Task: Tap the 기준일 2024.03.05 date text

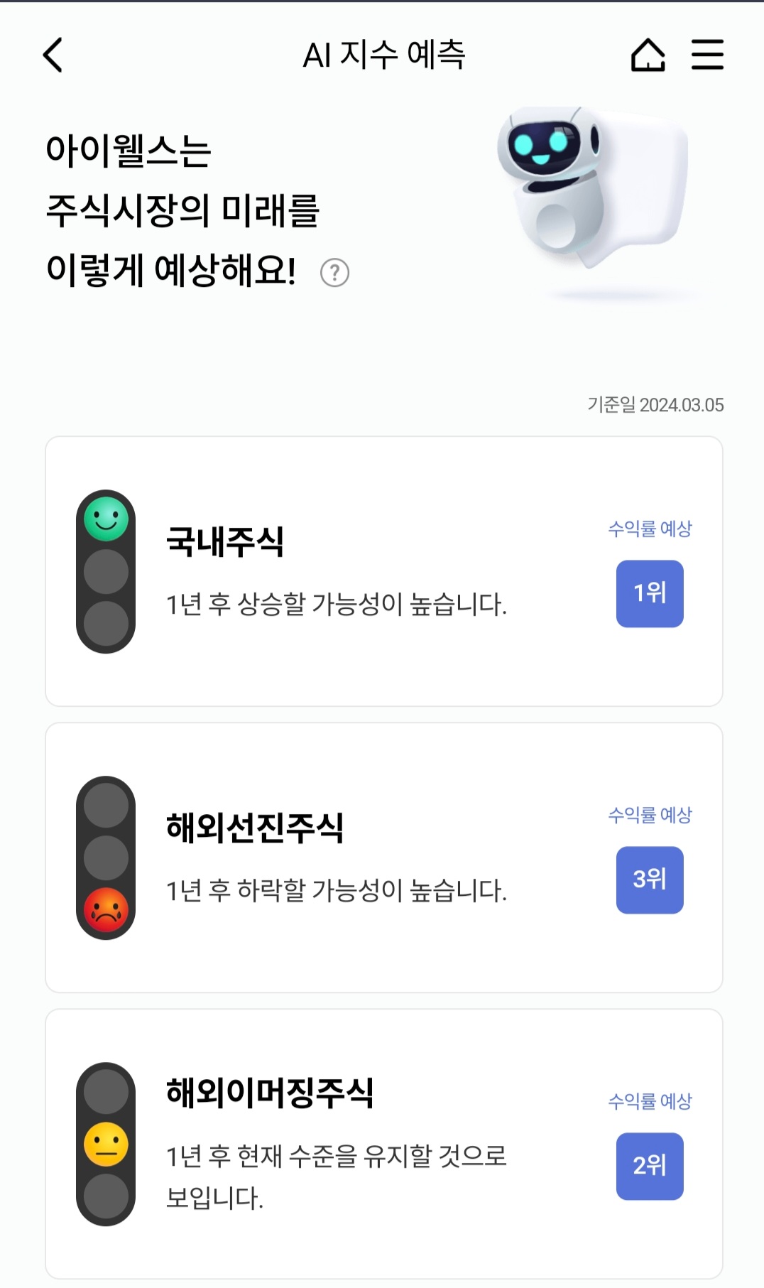Action: 655,405
